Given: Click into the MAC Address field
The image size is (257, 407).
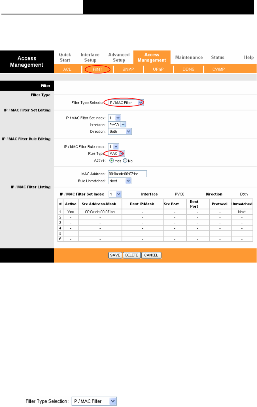Looking at the screenshot, I should point(128,174).
